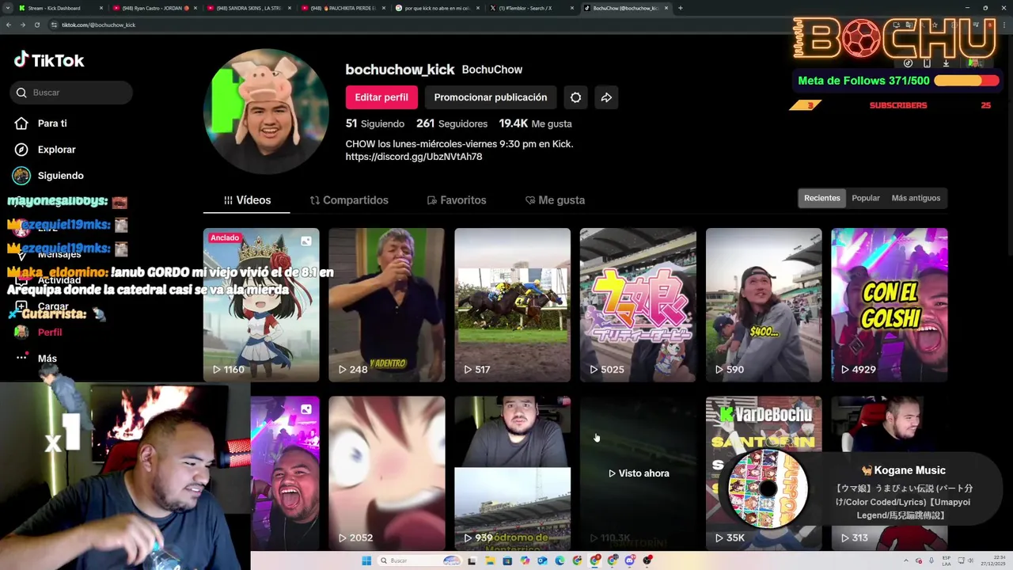Reload the page with the refresh icon

point(37,25)
